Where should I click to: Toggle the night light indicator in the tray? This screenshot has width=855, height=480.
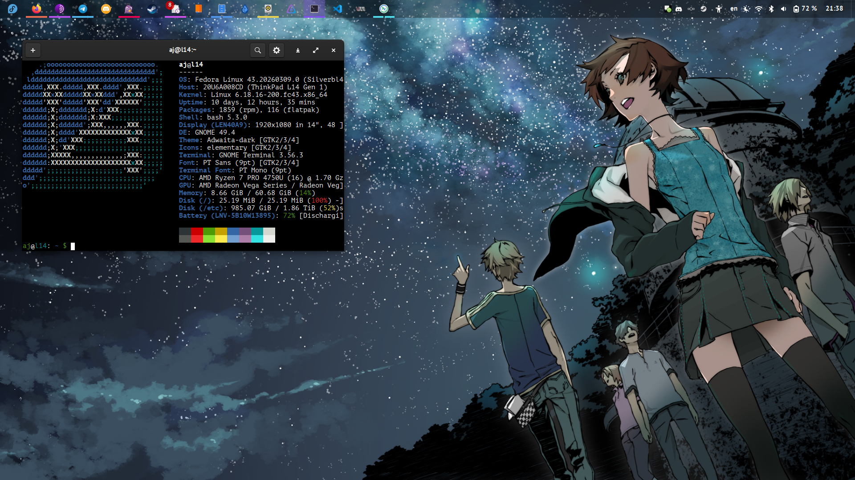tap(746, 8)
